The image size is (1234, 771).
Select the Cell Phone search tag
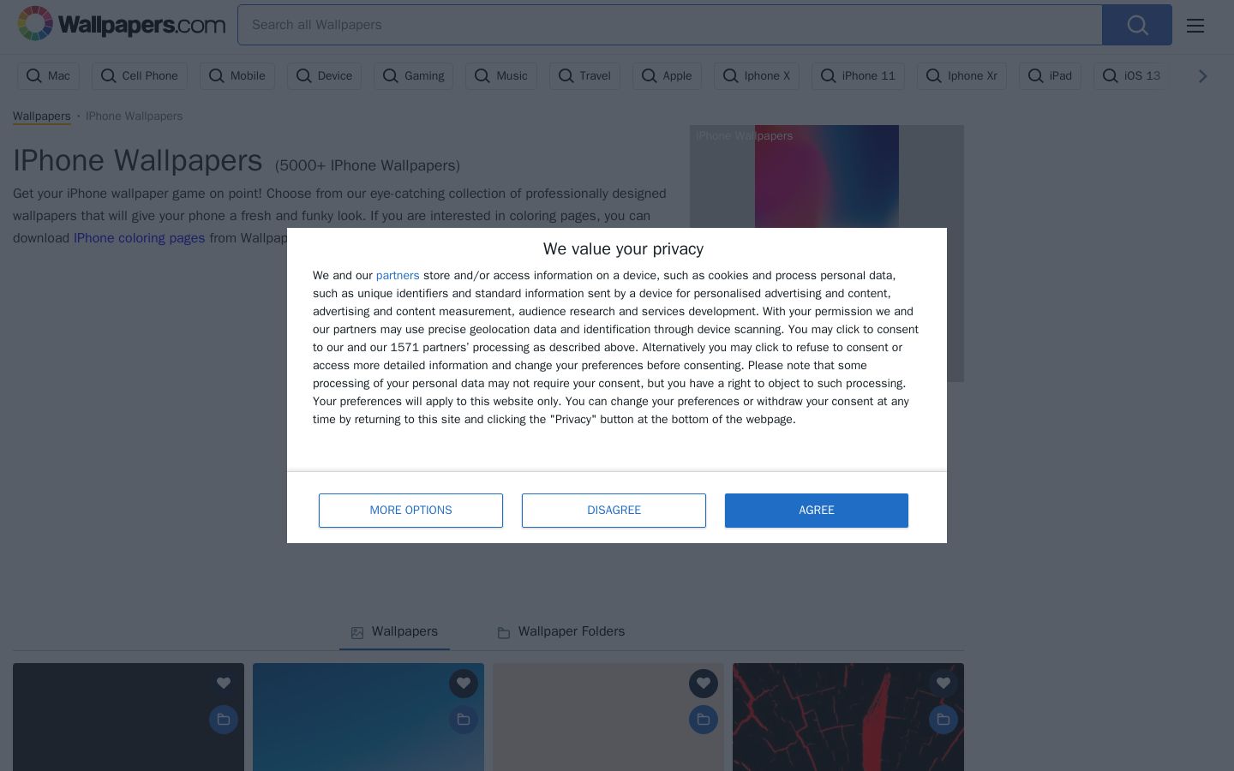pyautogui.click(x=140, y=76)
